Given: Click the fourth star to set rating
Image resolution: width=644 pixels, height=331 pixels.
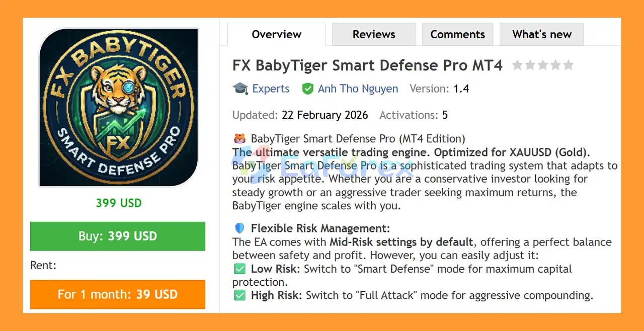Looking at the screenshot, I should pyautogui.click(x=555, y=65).
